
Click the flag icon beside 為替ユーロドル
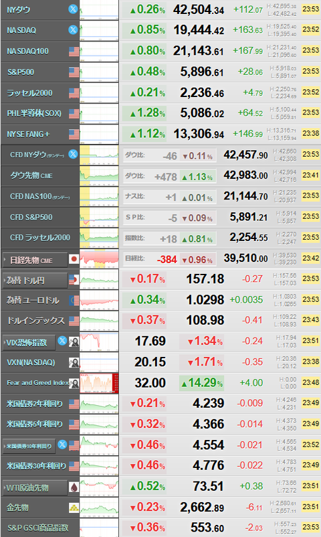tap(74, 301)
